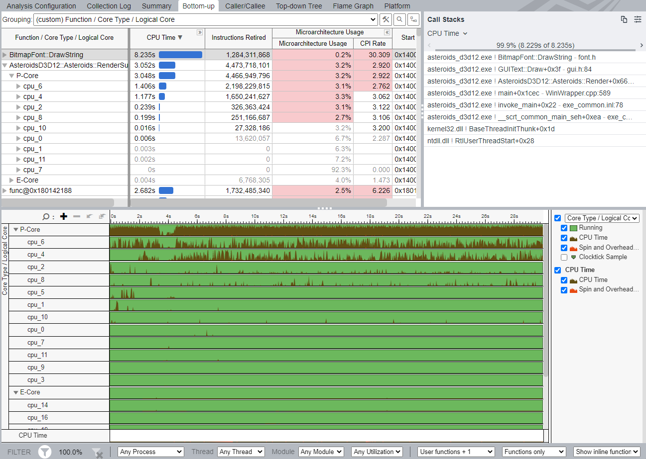Select GUIText::Draw call stack entry
Viewport: 646px width, 459px height.
tap(509, 69)
